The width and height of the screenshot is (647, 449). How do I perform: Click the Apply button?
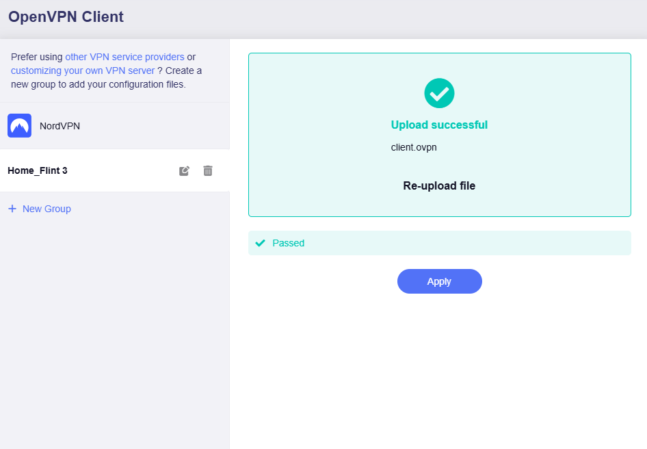[439, 281]
